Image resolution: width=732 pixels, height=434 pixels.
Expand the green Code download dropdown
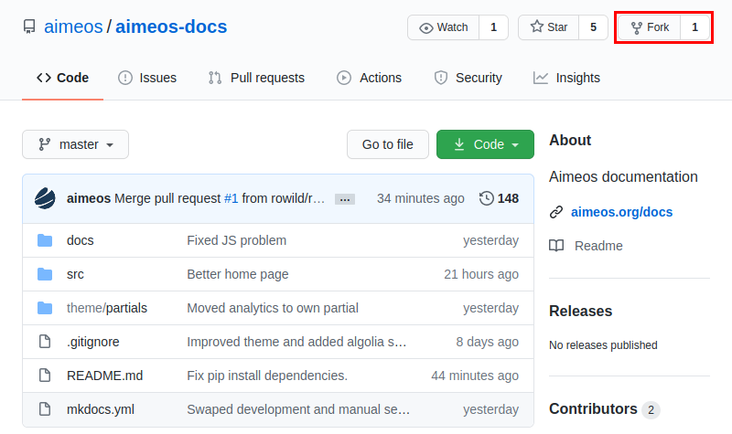point(485,144)
